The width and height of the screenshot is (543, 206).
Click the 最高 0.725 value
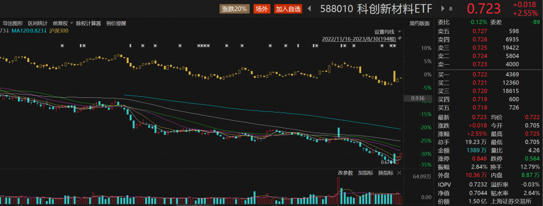(533, 134)
